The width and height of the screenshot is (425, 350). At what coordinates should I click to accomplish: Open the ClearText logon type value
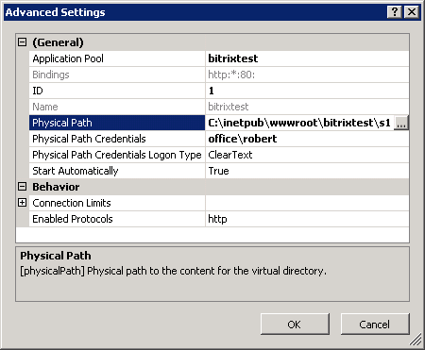307,155
